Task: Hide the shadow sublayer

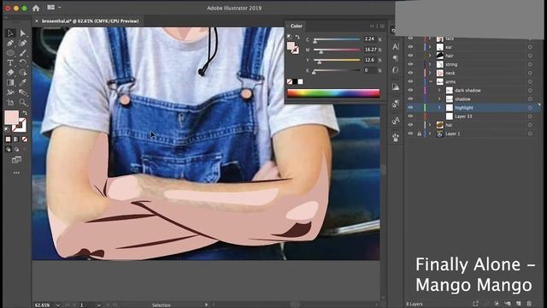Action: [410, 99]
